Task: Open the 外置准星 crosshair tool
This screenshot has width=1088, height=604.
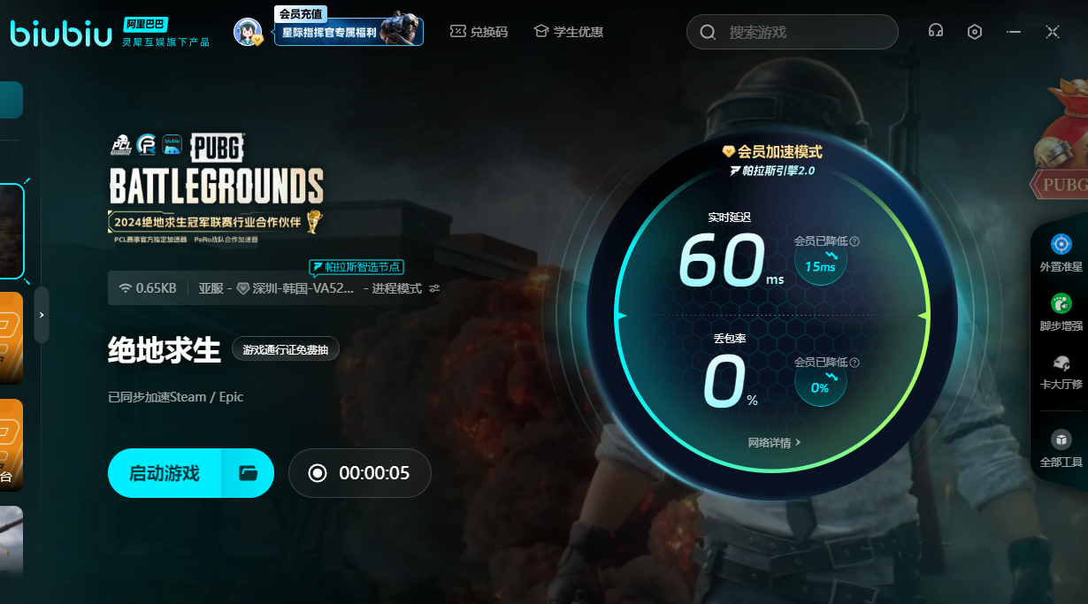Action: point(1061,252)
